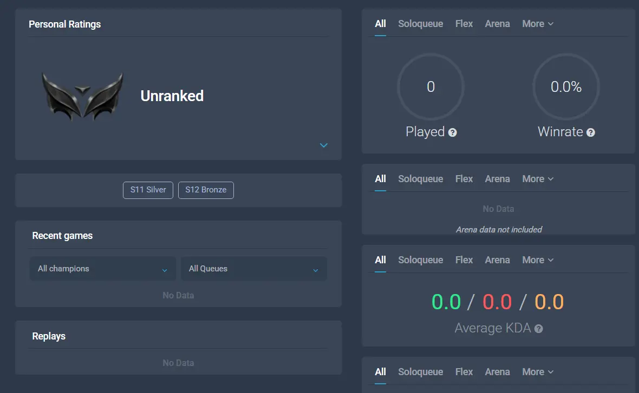Click the Unranked emblem icon
Screen dimensions: 639x393
tap(82, 96)
